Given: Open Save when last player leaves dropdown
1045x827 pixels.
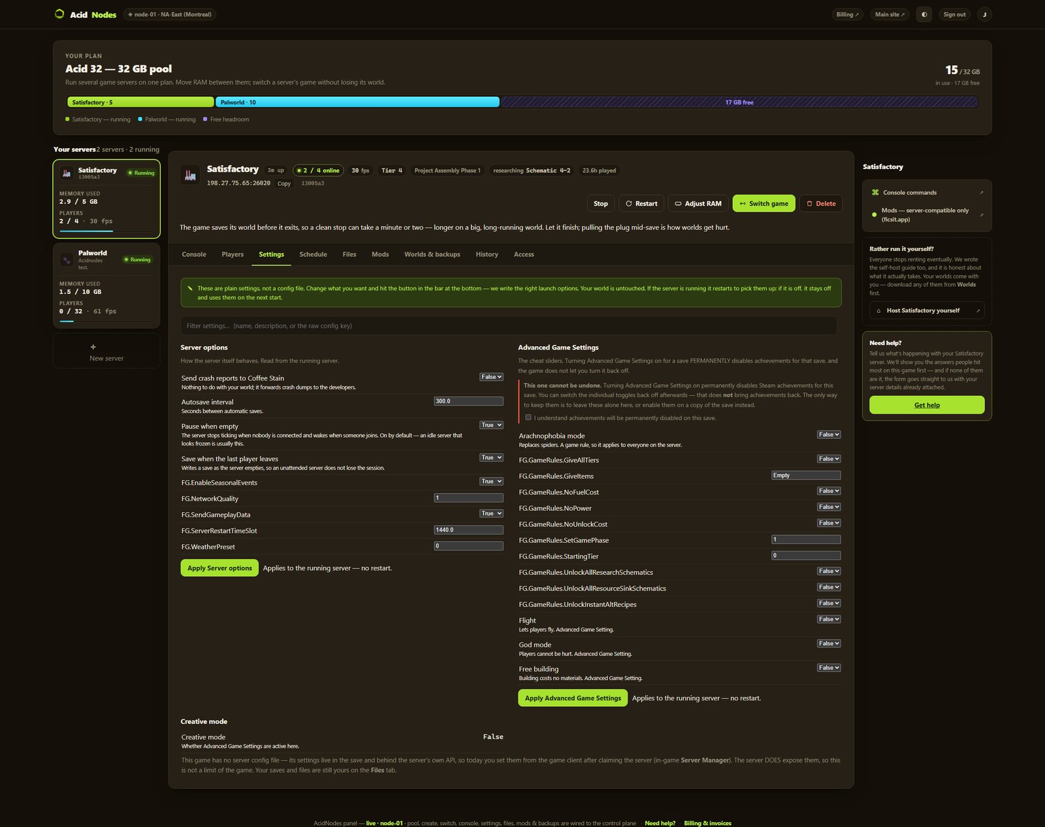Looking at the screenshot, I should pos(491,458).
